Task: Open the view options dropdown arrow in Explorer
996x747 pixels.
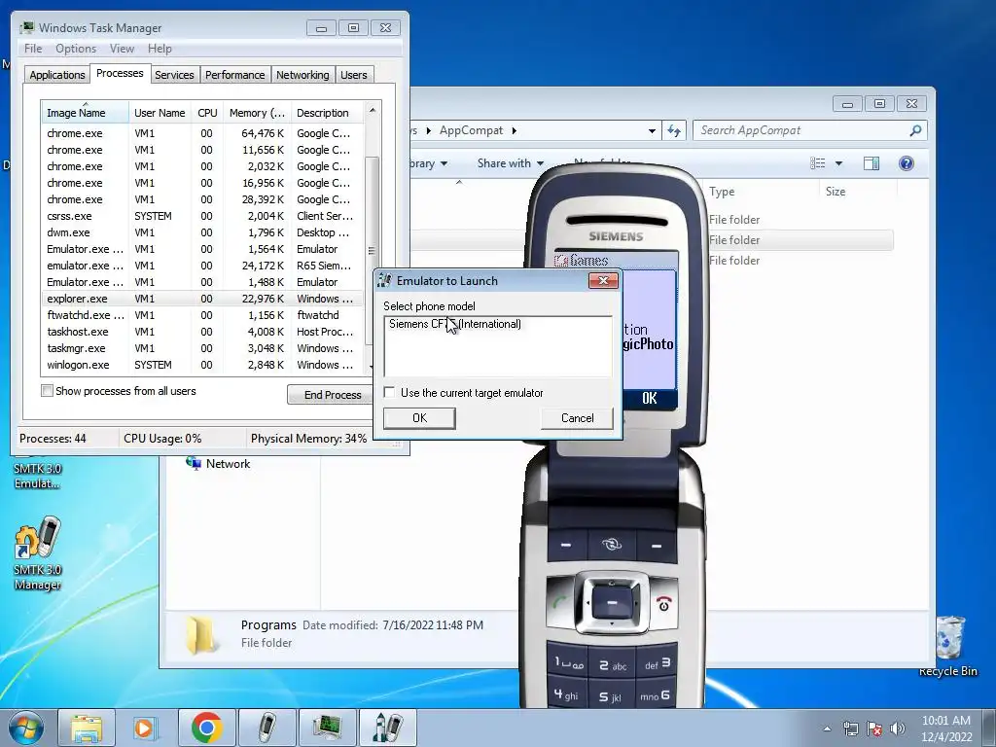Action: pyautogui.click(x=838, y=163)
